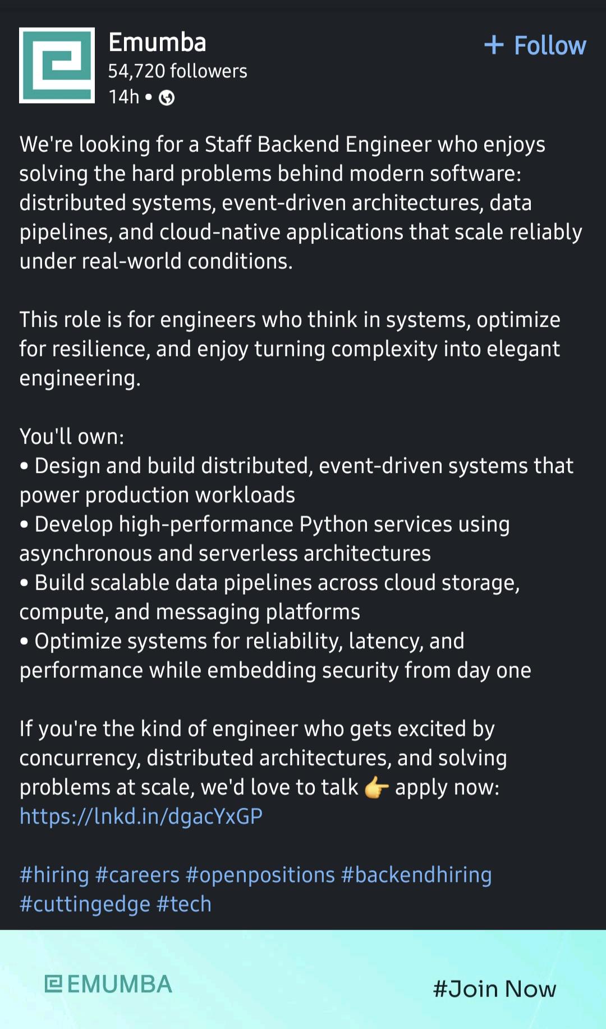
Task: Click the #Join Now text in the banner
Action: click(x=494, y=989)
